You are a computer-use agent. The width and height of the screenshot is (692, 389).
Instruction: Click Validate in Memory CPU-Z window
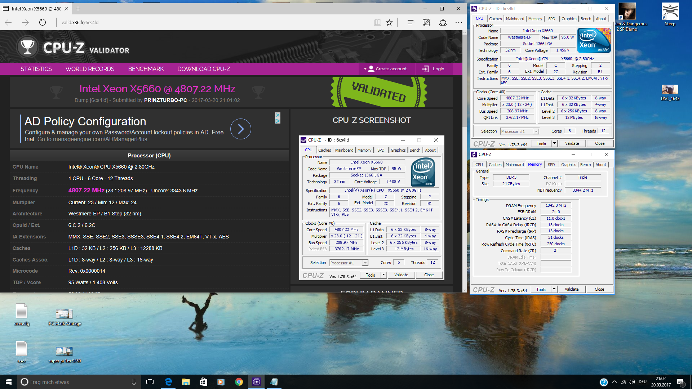pos(572,289)
